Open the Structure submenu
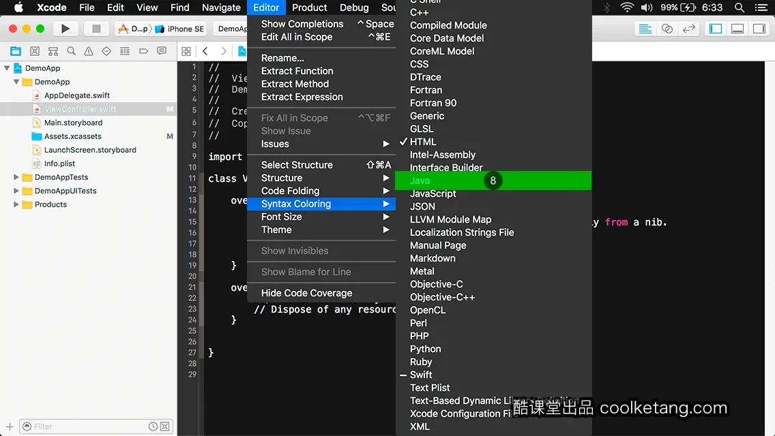 pyautogui.click(x=321, y=178)
